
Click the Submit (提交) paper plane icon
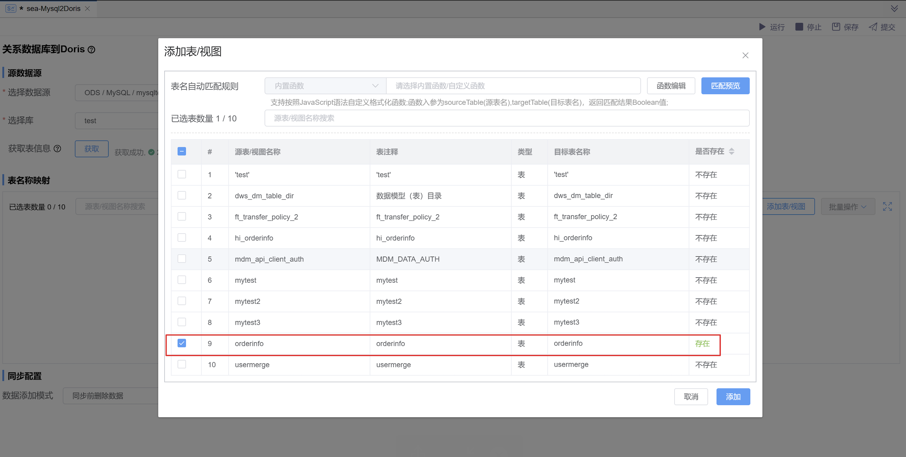[873, 27]
